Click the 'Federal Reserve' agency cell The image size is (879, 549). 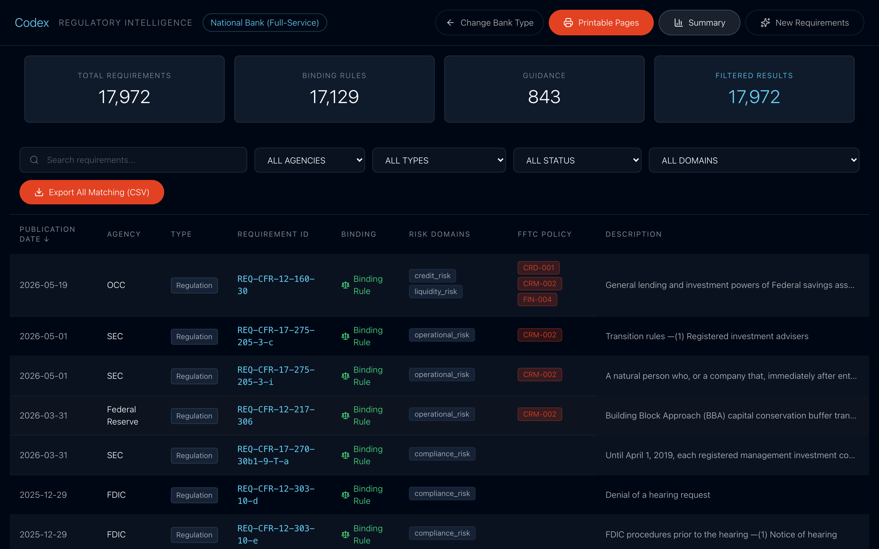tap(122, 415)
